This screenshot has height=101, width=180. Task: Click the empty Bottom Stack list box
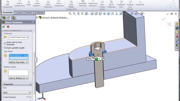click(x=18, y=73)
